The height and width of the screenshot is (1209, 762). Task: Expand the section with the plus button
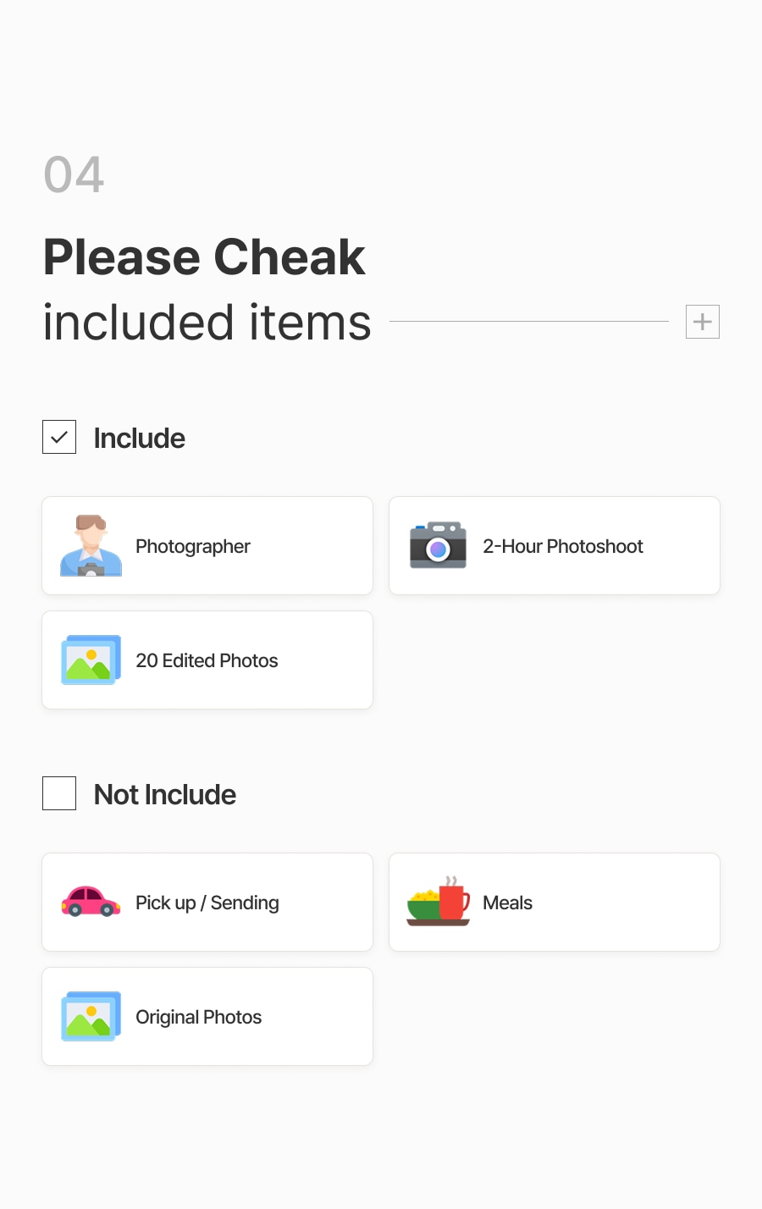pos(703,322)
